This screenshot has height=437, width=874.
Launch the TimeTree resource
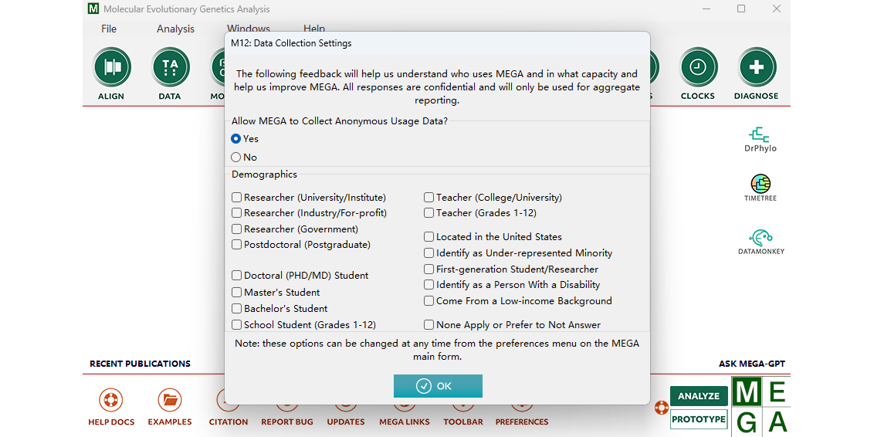[x=761, y=185]
